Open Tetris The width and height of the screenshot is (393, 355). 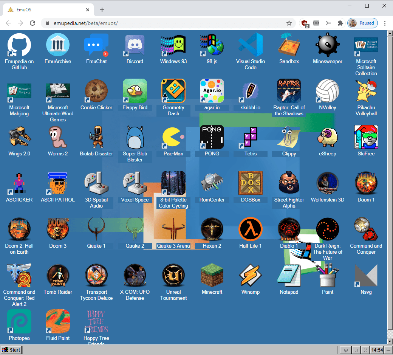coord(251,137)
